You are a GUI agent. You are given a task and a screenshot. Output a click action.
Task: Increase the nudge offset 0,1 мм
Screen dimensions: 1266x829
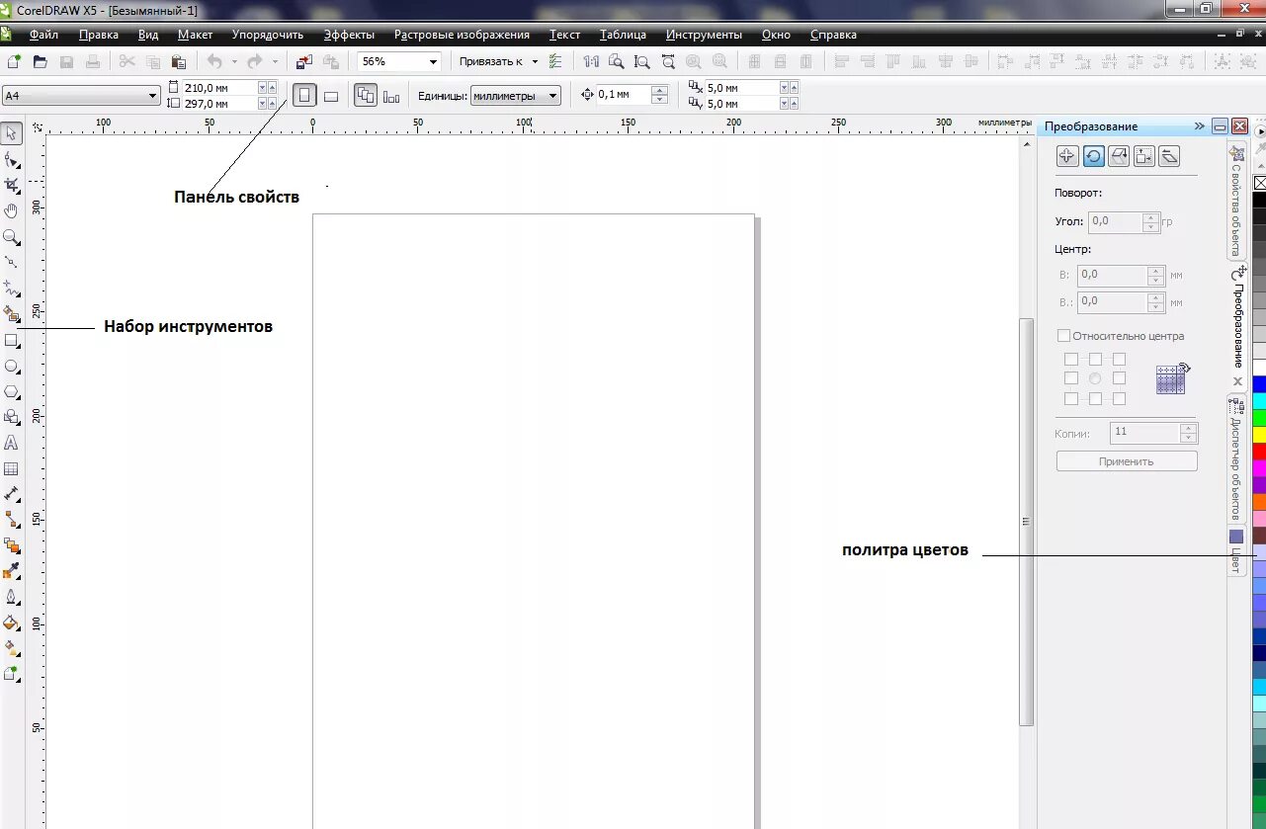(660, 91)
